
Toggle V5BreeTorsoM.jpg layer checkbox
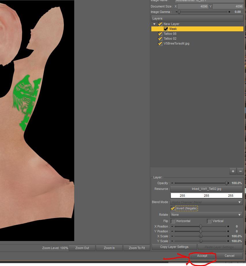160,44
